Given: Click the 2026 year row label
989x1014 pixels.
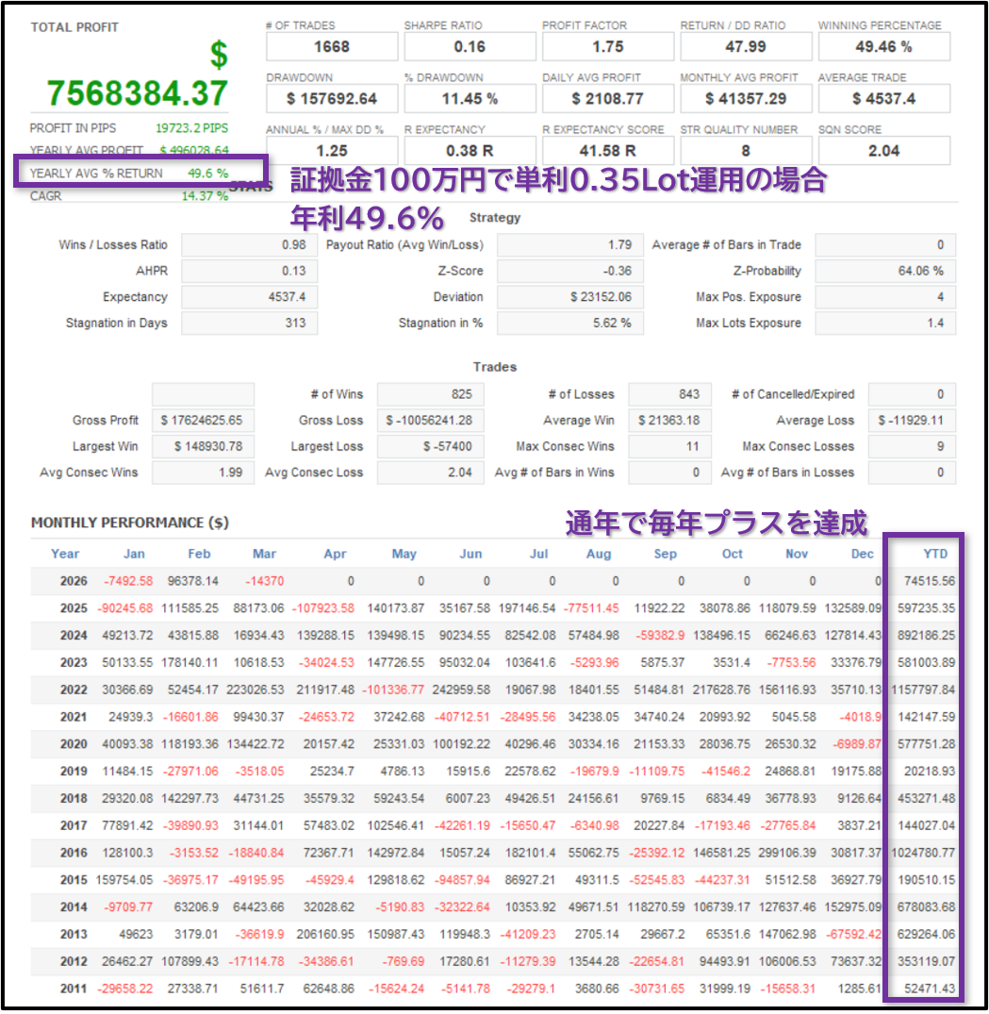Looking at the screenshot, I should 74,581.
